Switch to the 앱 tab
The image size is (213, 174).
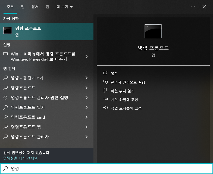tap(23, 7)
